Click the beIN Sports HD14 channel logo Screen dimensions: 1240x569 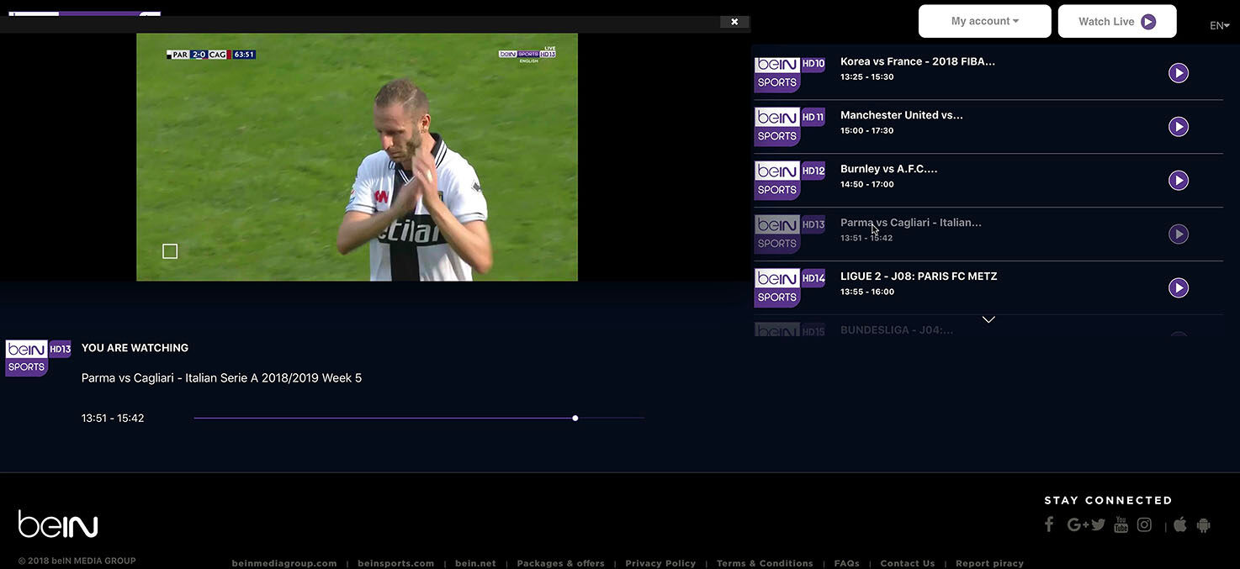pos(790,288)
